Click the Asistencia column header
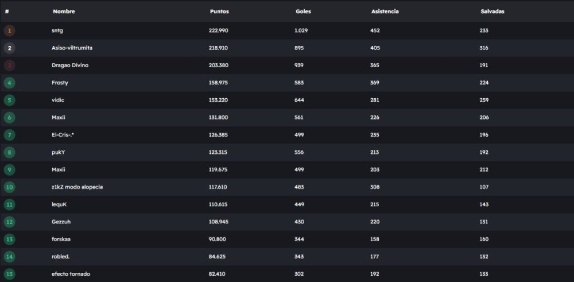The image size is (574, 282). click(385, 11)
